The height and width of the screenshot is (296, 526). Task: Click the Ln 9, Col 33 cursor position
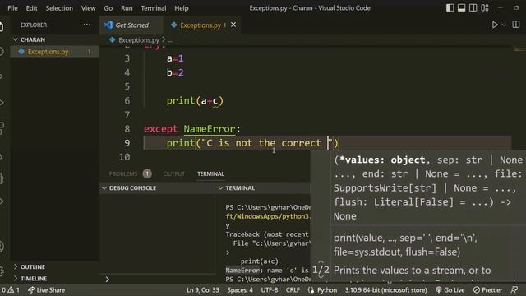click(203, 290)
